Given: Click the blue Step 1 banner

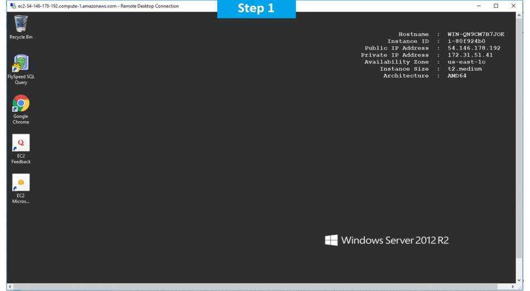Looking at the screenshot, I should coord(256,9).
